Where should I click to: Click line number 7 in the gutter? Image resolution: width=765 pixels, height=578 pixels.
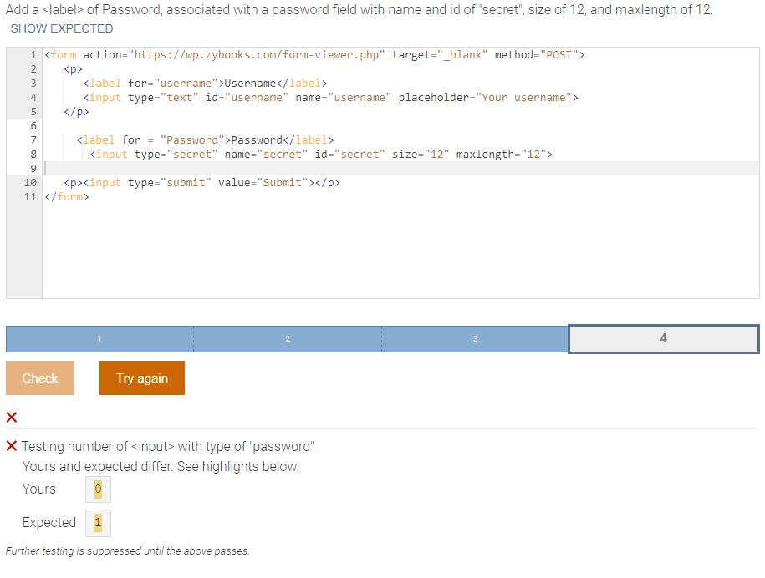point(32,139)
